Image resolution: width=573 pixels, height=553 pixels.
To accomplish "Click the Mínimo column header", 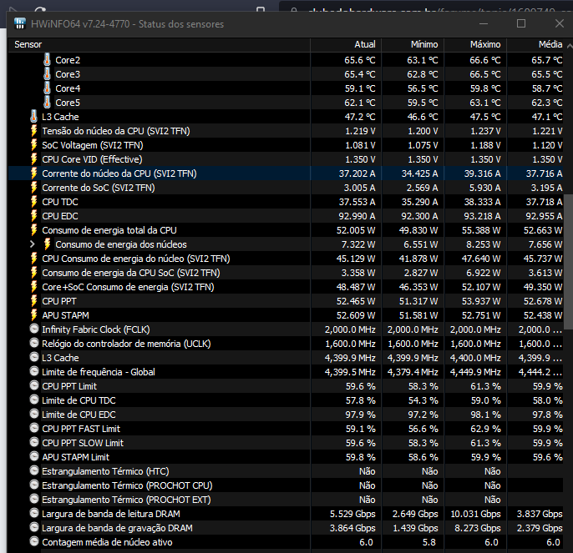I will pos(413,44).
